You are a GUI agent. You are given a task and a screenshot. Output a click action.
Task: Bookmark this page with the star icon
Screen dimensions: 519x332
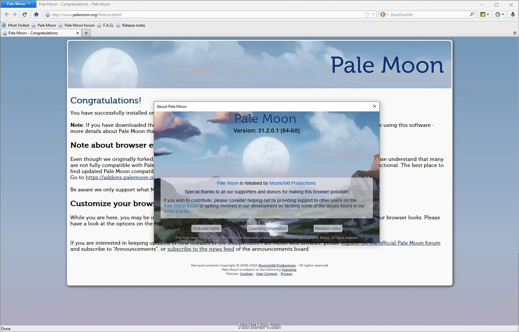367,14
